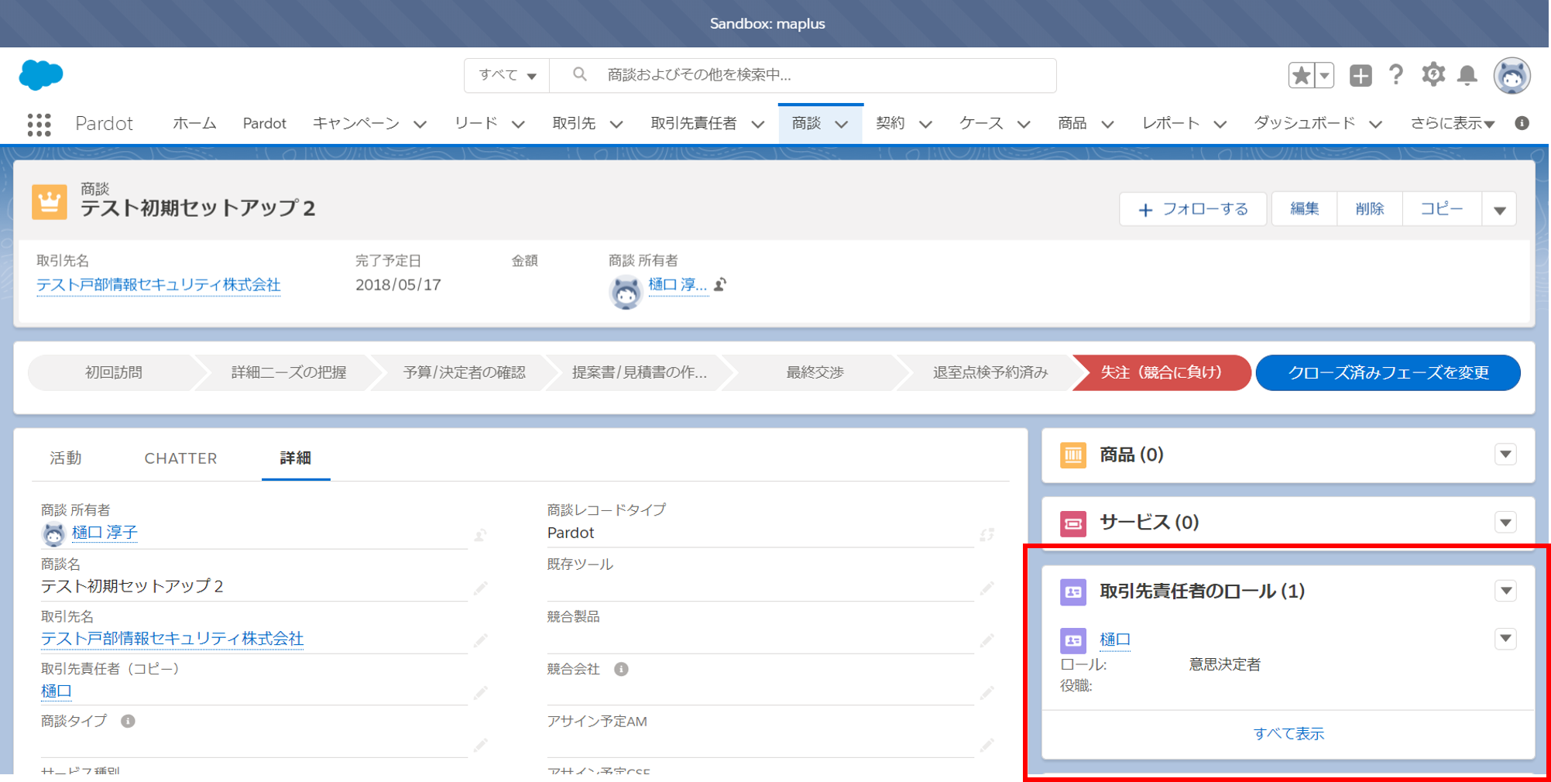Click the 商品 related list icon
The height and width of the screenshot is (782, 1551).
1073,455
